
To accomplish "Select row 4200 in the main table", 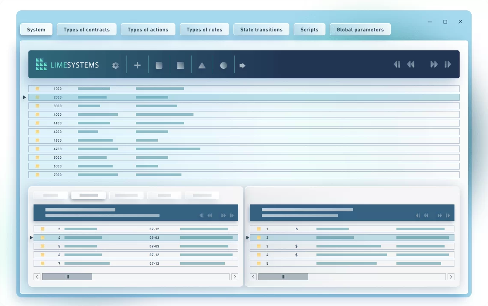I will tap(244, 132).
